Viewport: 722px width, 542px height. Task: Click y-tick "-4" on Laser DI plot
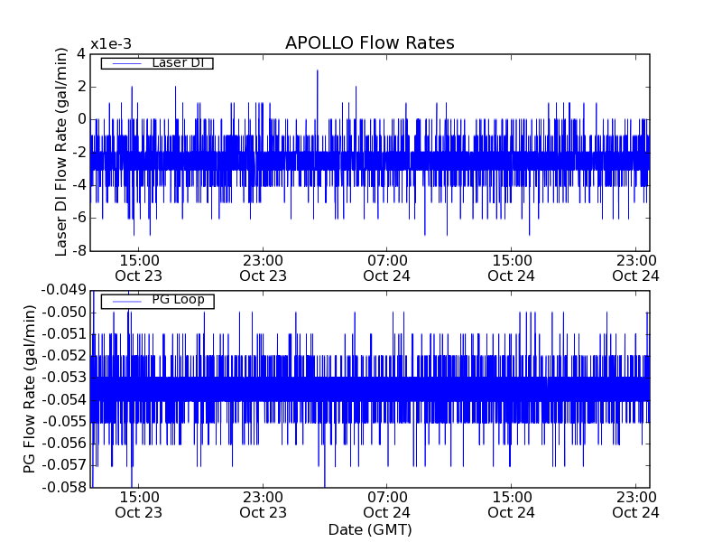79,185
